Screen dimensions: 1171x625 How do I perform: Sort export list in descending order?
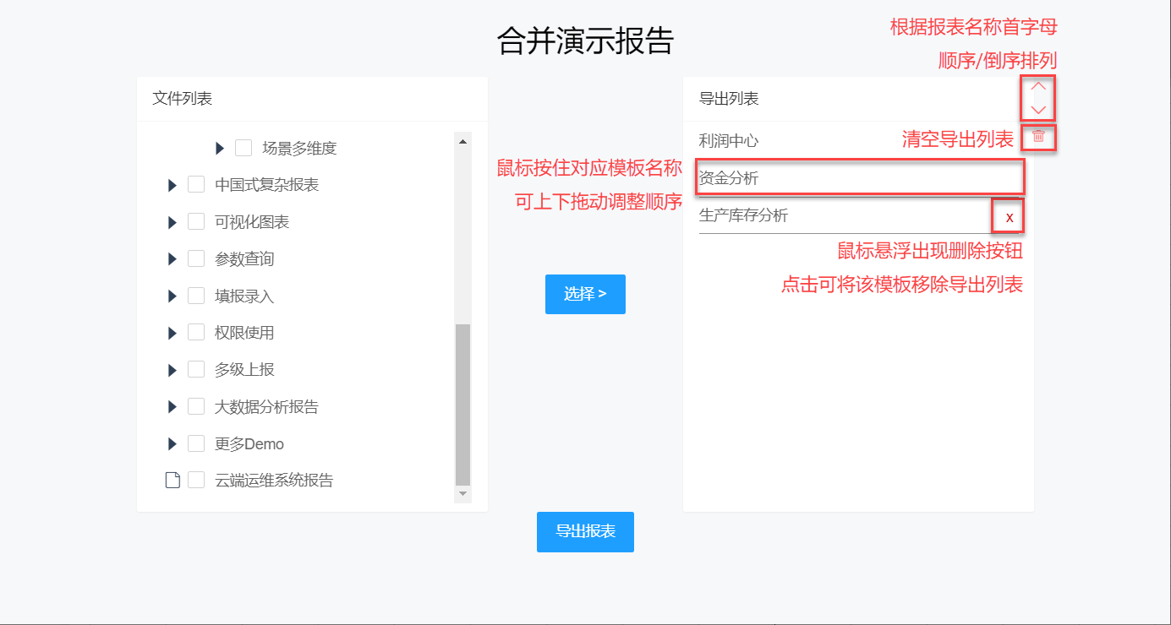point(1038,110)
